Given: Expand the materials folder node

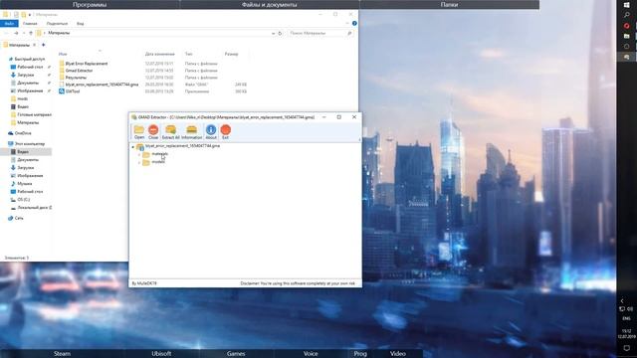Looking at the screenshot, I should [139, 155].
